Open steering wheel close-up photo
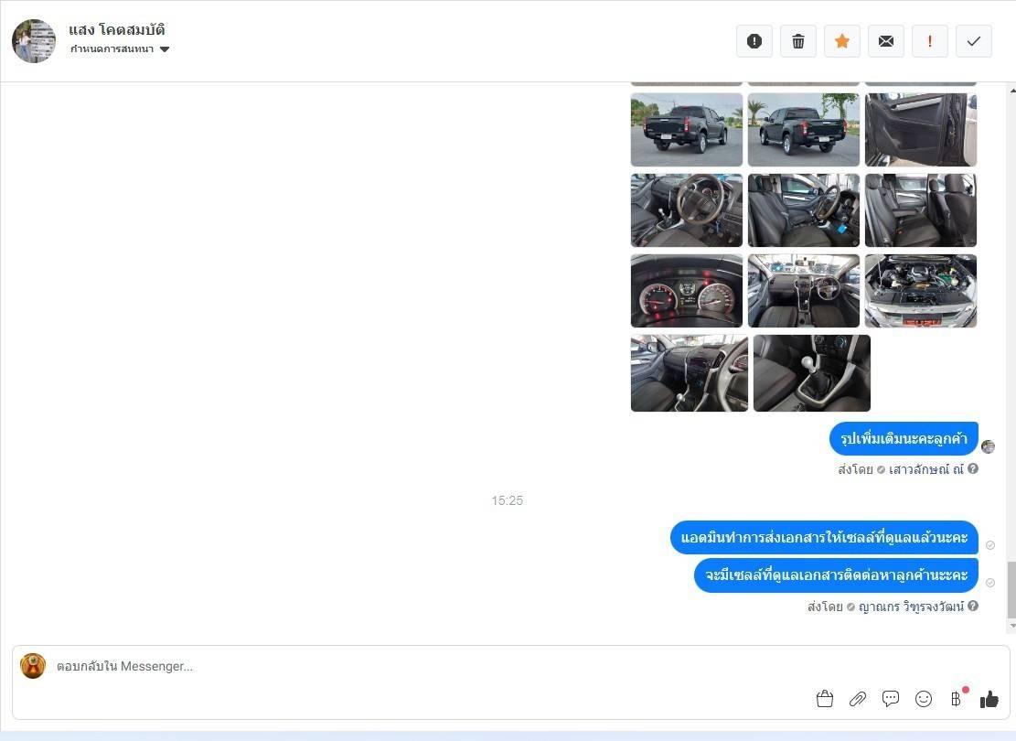 (687, 210)
